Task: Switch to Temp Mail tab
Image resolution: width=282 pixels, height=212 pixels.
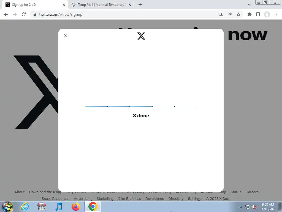Action: (x=101, y=5)
